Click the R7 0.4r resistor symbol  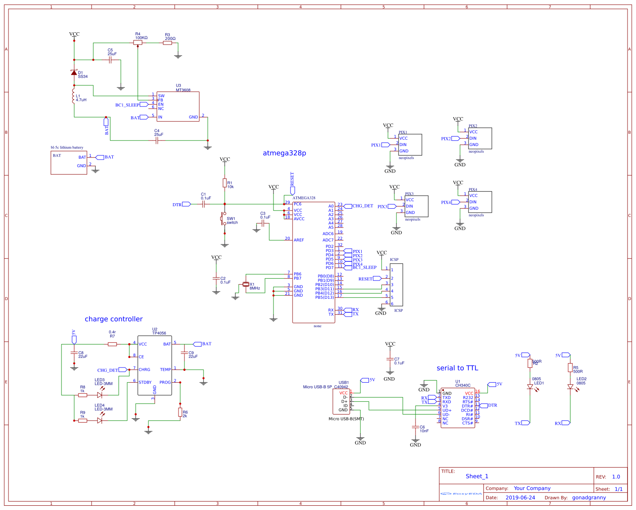point(112,344)
